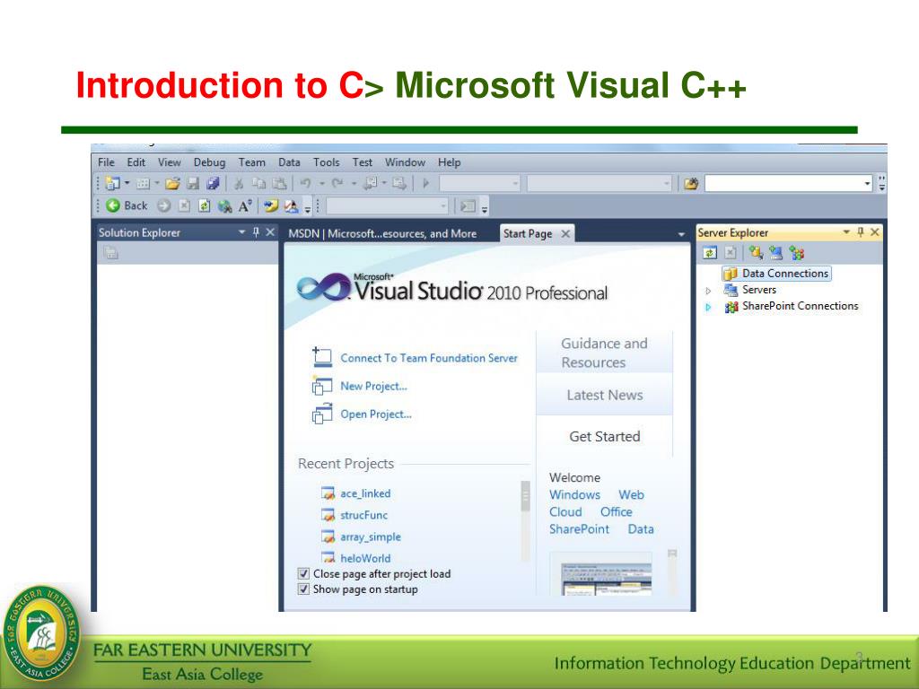
Task: Click inside the Find text box
Action: tap(783, 184)
